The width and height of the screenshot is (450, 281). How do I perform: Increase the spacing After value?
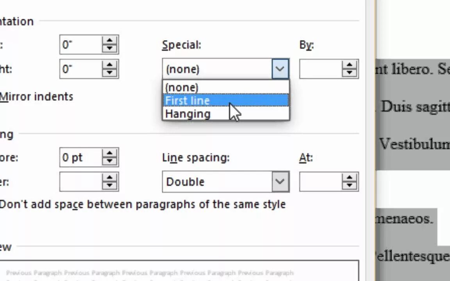[110, 178]
